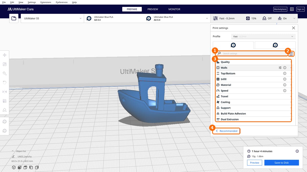This screenshot has height=172, width=307.
Task: Click the print time info icon
Action: point(297,151)
